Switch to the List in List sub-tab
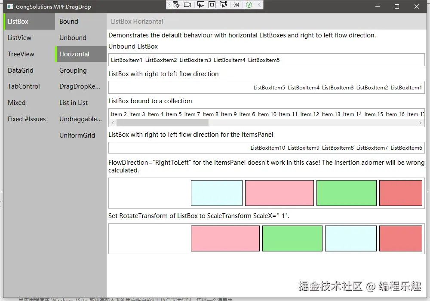 click(x=81, y=103)
